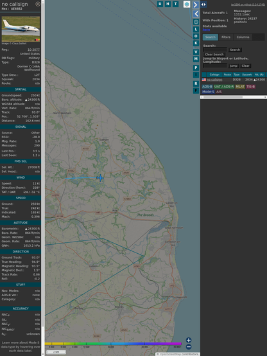Click the M multiselect button
Viewport: 267px width, 356px height.
click(196, 59)
